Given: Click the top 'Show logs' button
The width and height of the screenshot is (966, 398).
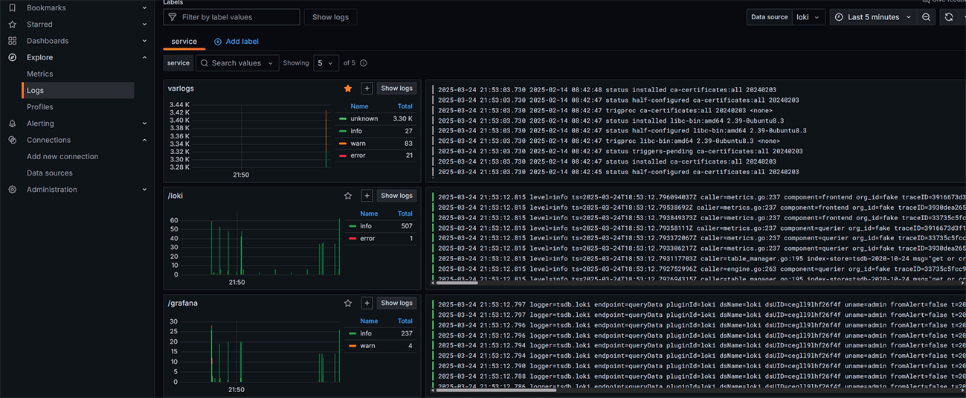Looking at the screenshot, I should (x=331, y=17).
